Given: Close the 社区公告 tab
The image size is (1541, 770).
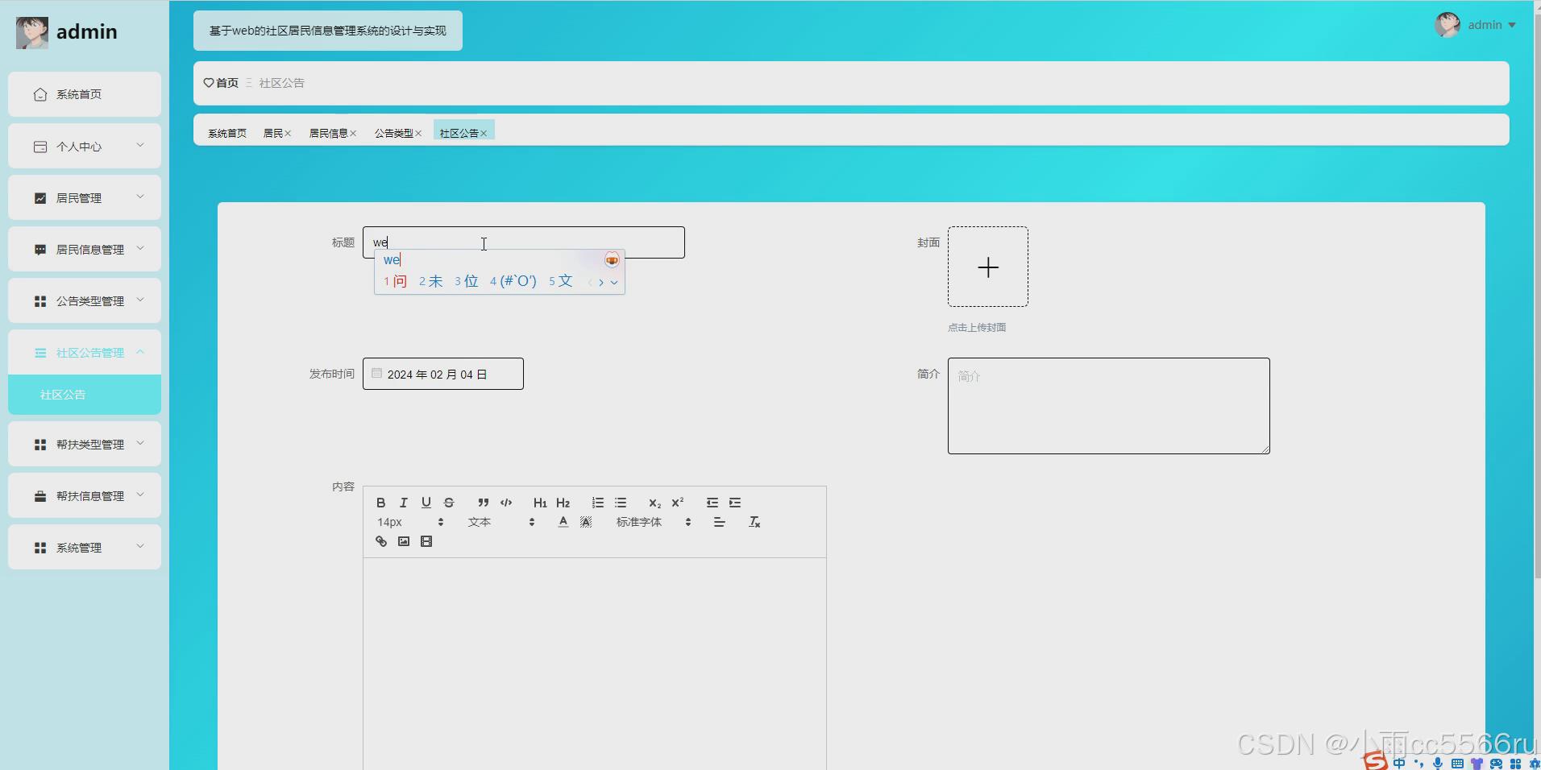Looking at the screenshot, I should (484, 134).
